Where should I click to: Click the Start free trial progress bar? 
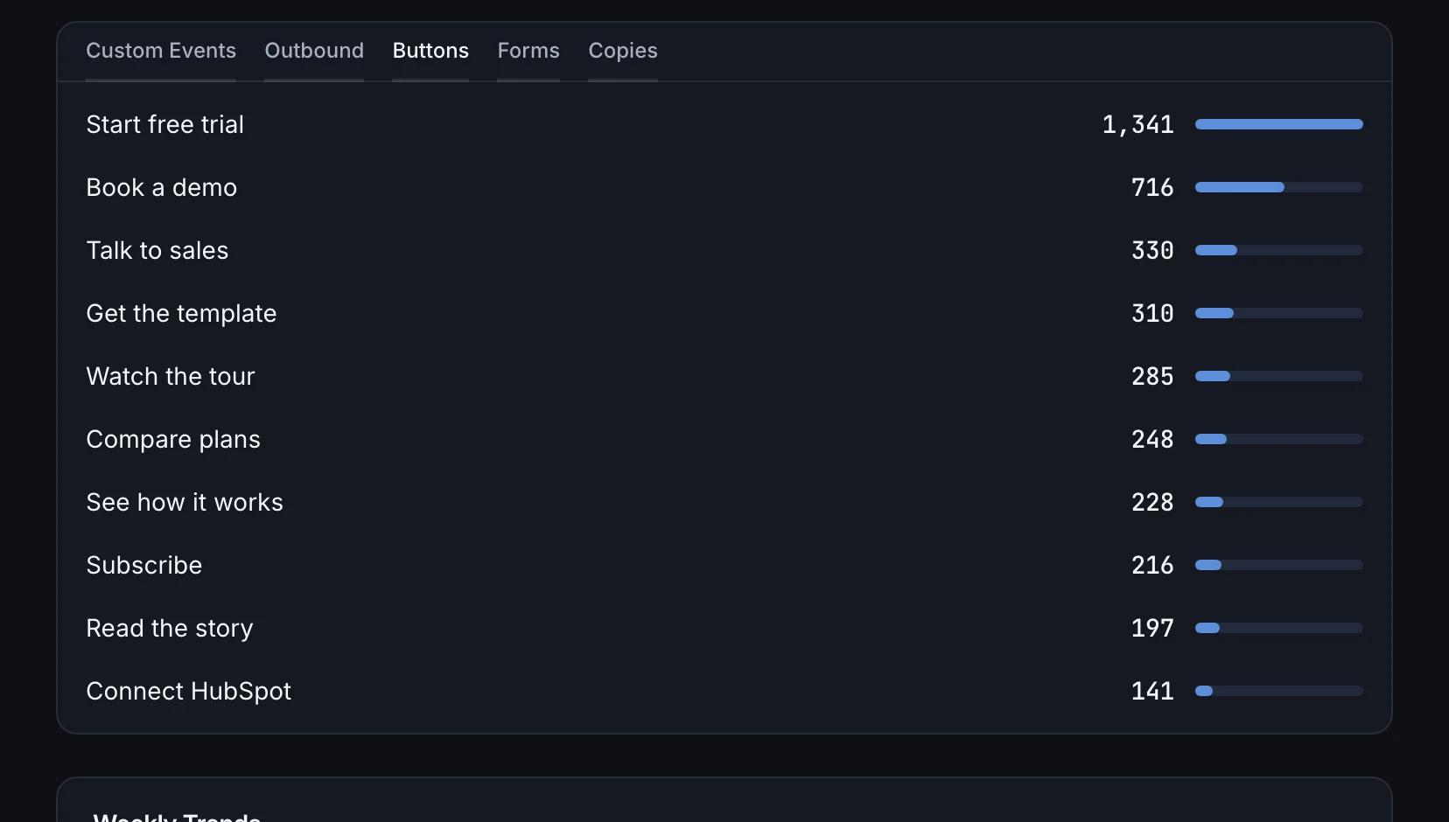(1279, 124)
